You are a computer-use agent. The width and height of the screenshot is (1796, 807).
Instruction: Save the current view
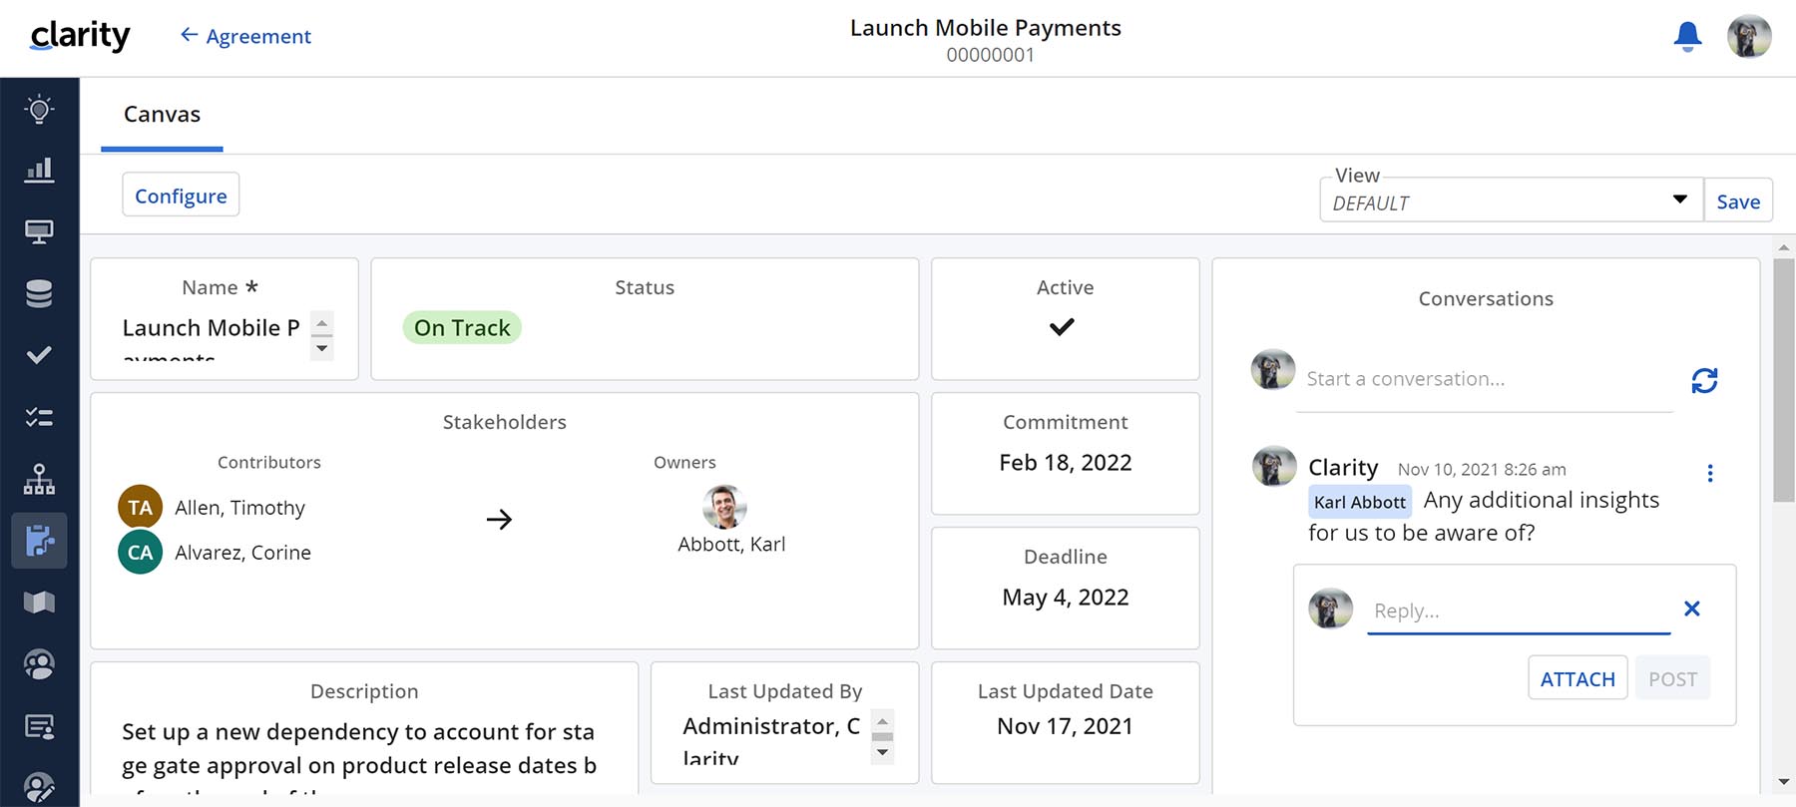coord(1738,202)
